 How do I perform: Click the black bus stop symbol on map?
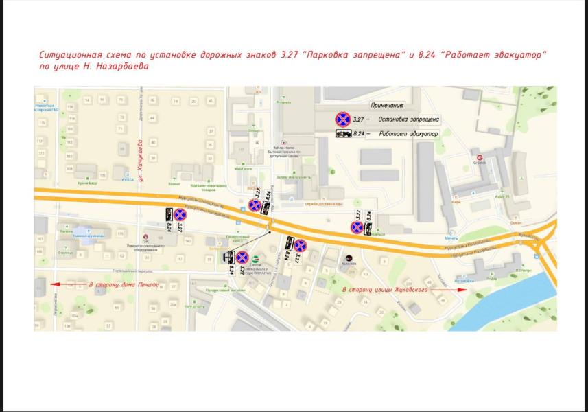point(227,257)
